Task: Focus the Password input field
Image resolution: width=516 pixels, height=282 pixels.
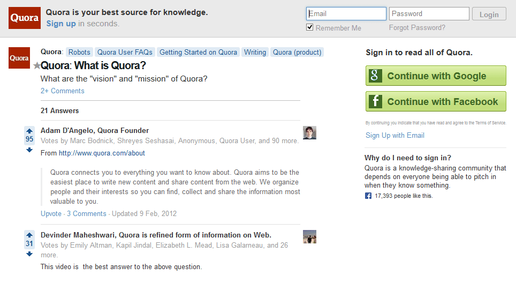Action: [429, 14]
